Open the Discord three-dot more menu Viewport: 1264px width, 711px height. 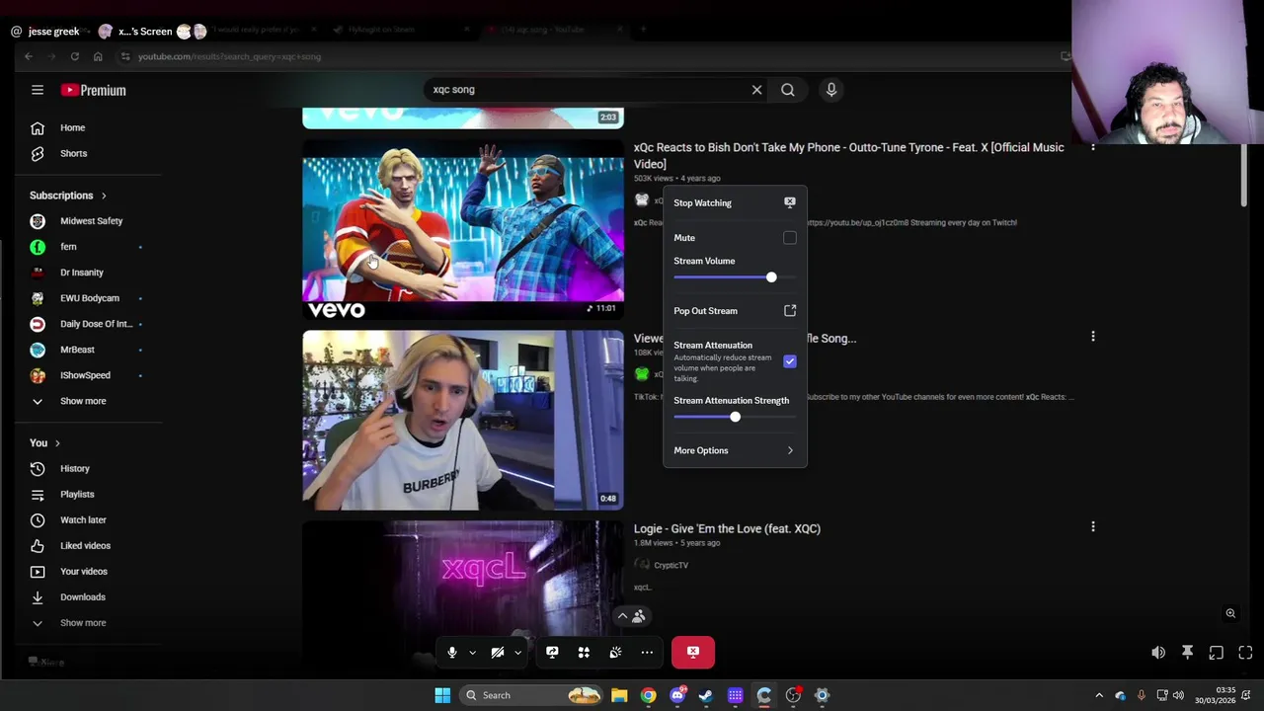point(647,652)
